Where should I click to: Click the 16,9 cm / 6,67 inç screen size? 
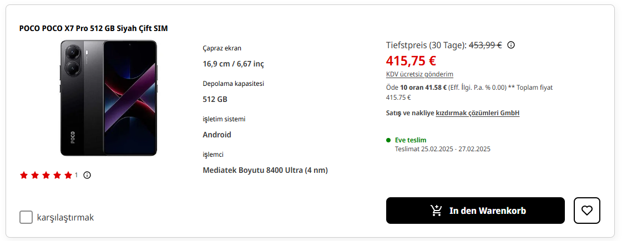click(x=233, y=64)
